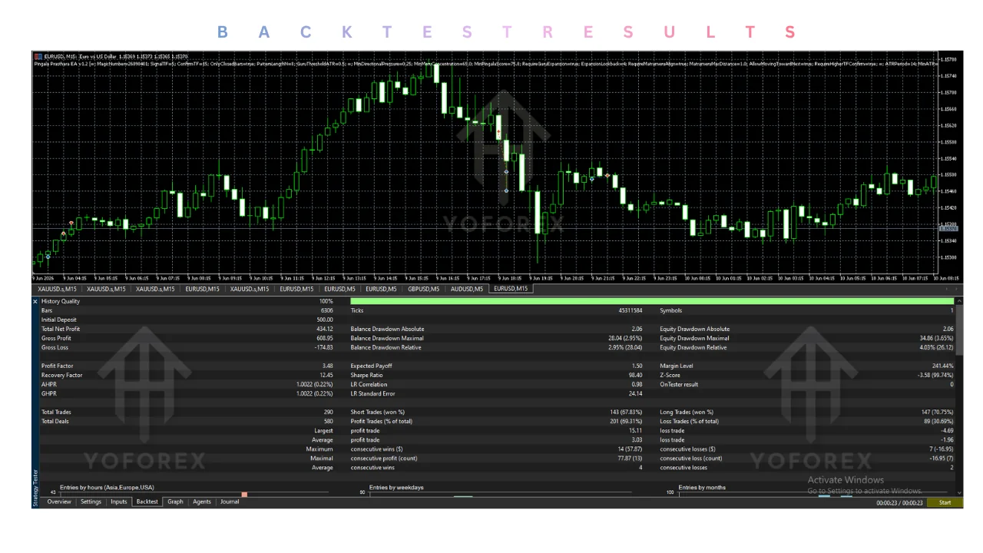Click the Recovery Factor value 12.45

click(326, 376)
